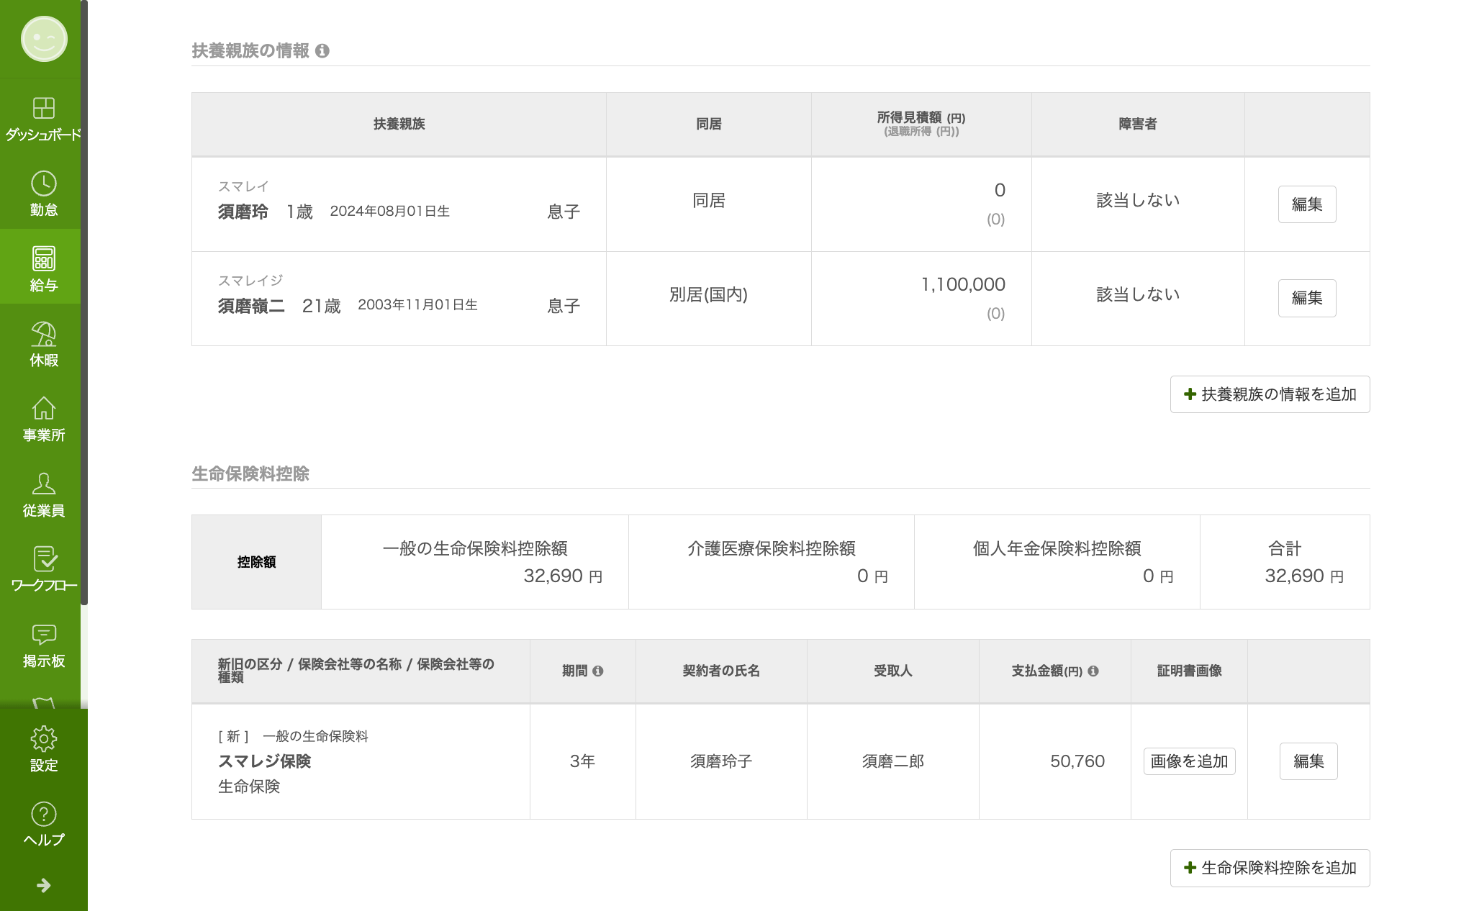Click 生命保険料控除を追加 button

1270,868
